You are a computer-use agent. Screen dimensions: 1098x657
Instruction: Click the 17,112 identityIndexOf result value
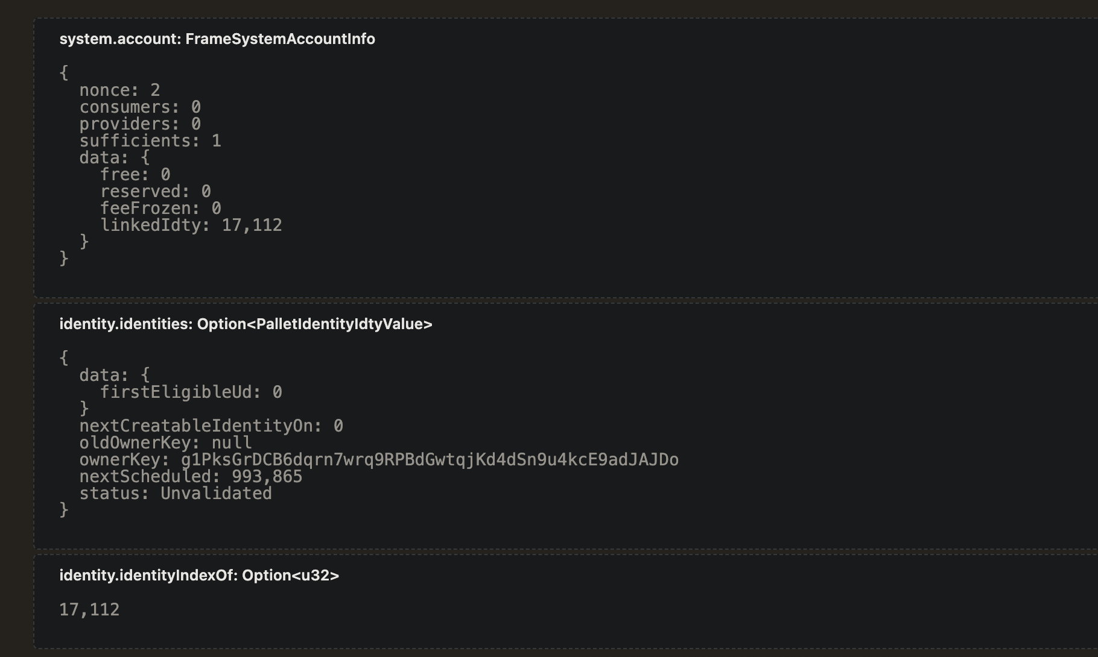coord(89,610)
